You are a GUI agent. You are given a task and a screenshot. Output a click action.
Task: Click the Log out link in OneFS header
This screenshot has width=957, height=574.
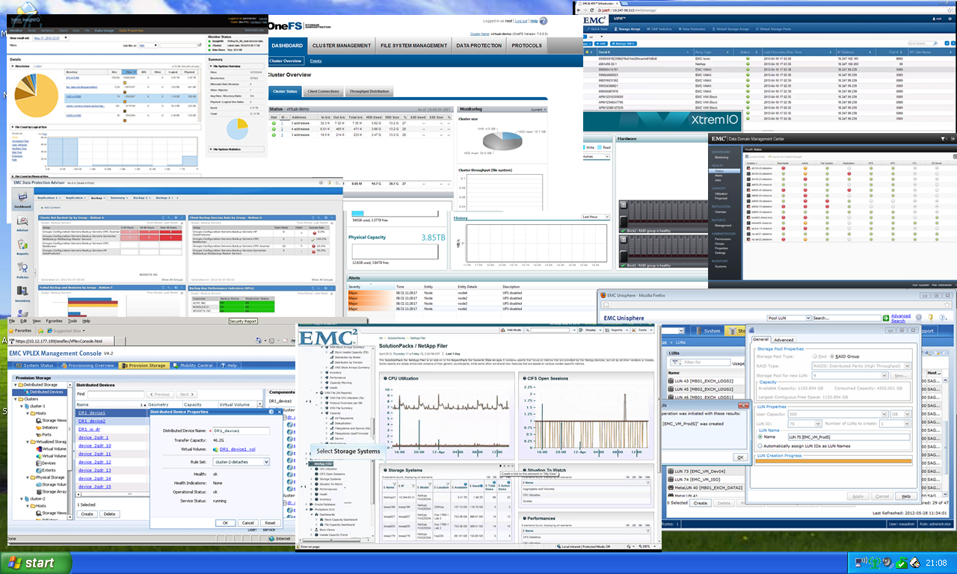(x=522, y=21)
